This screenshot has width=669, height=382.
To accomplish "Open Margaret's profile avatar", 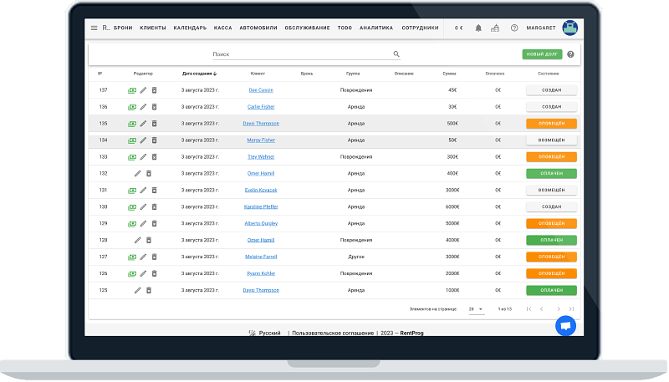I will (569, 28).
